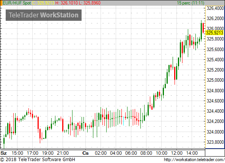Screen dimensions: 225x163
Task: Select the yellow 325,9213 current price tag
Action: click(214, 33)
